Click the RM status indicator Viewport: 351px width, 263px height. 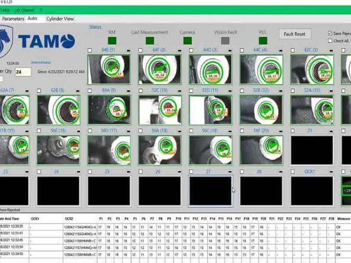112,41
